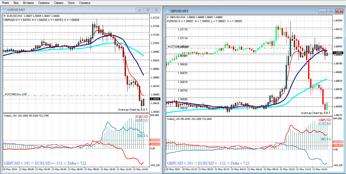Click the red GBPUSD legend label in right indicator

325,120
